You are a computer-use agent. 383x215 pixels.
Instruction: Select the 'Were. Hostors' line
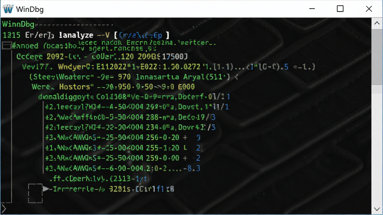[113, 87]
